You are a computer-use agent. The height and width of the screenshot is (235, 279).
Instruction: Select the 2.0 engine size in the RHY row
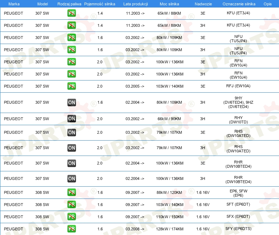[x=100, y=119]
